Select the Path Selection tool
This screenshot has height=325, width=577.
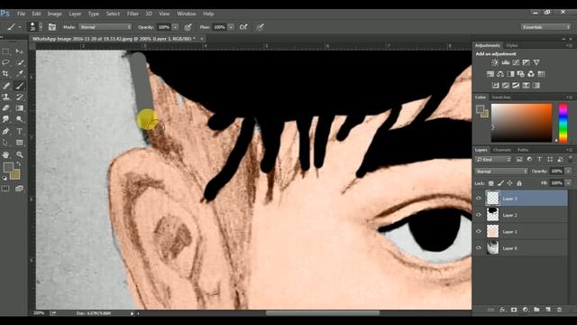[x=5, y=143]
